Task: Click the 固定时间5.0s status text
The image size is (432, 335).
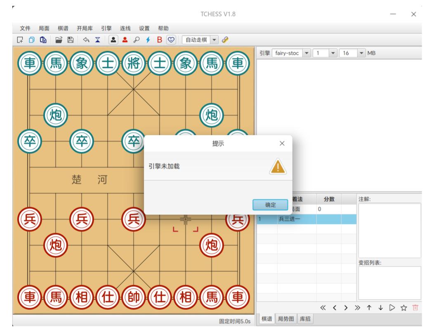Action: (235, 321)
